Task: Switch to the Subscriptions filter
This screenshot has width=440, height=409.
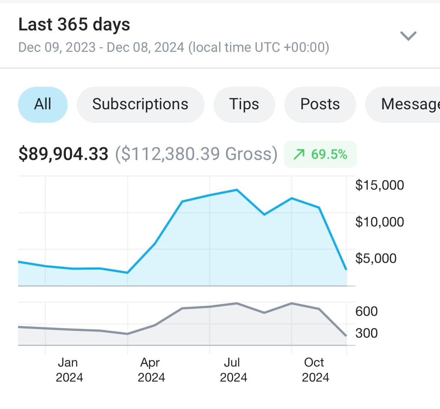Action: click(x=140, y=104)
